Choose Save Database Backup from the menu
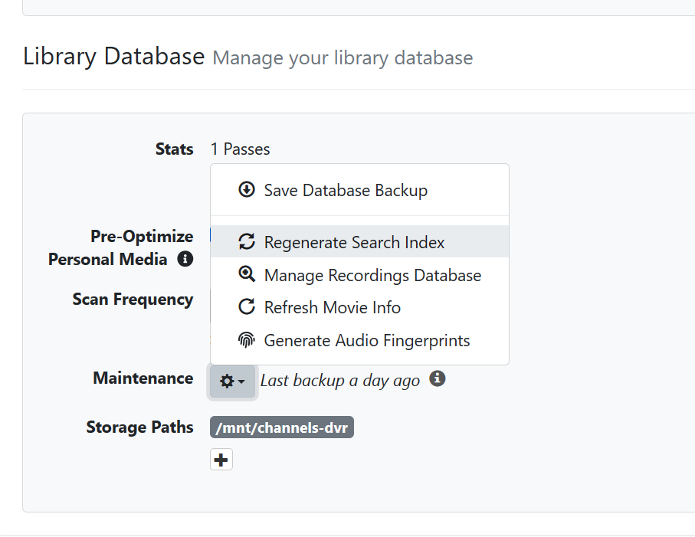This screenshot has width=695, height=537. [346, 190]
